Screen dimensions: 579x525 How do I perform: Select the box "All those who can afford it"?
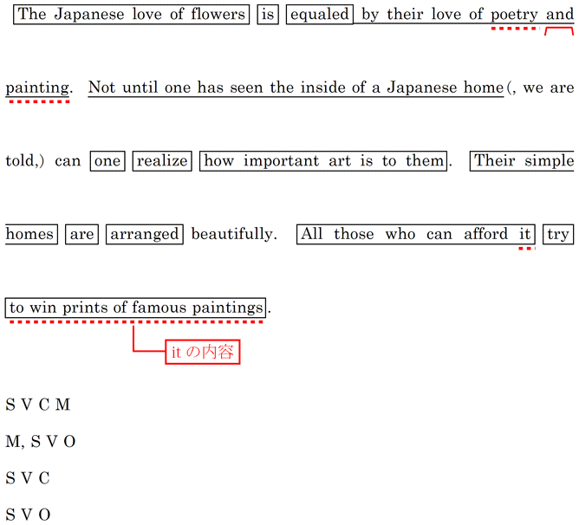pos(415,235)
